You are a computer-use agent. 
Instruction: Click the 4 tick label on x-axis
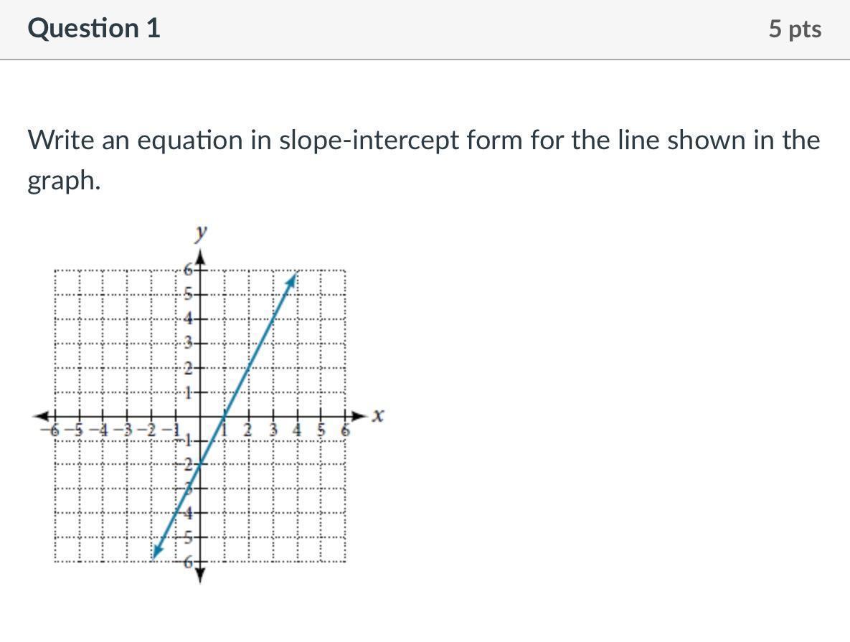[296, 431]
